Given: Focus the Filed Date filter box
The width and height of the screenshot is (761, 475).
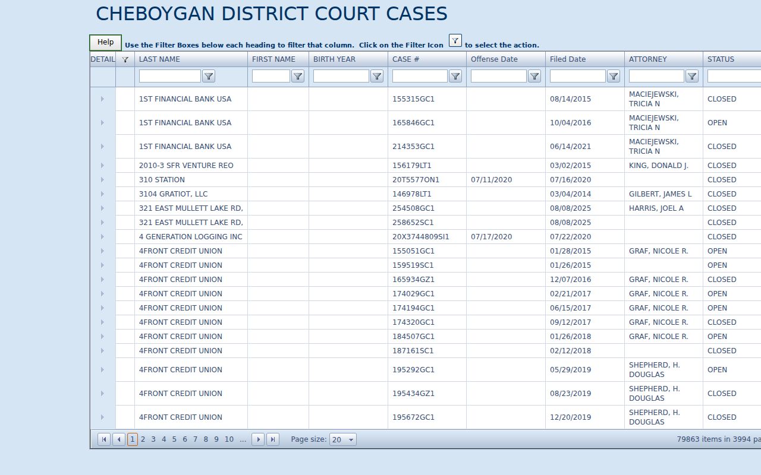Looking at the screenshot, I should [578, 76].
